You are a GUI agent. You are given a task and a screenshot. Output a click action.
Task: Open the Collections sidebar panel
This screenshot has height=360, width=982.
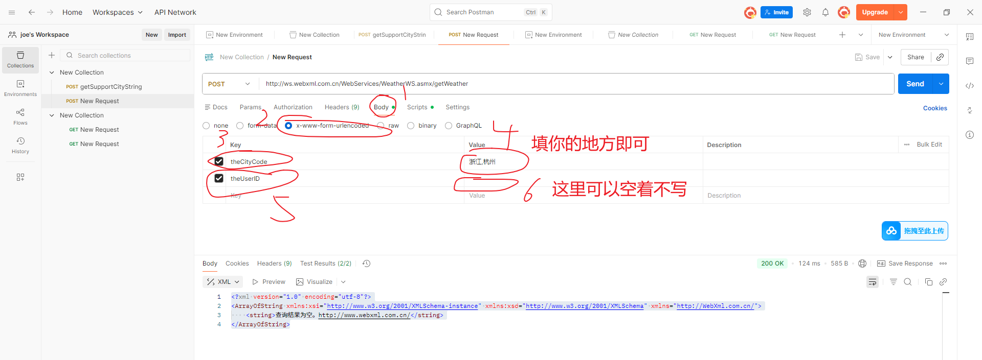click(20, 60)
